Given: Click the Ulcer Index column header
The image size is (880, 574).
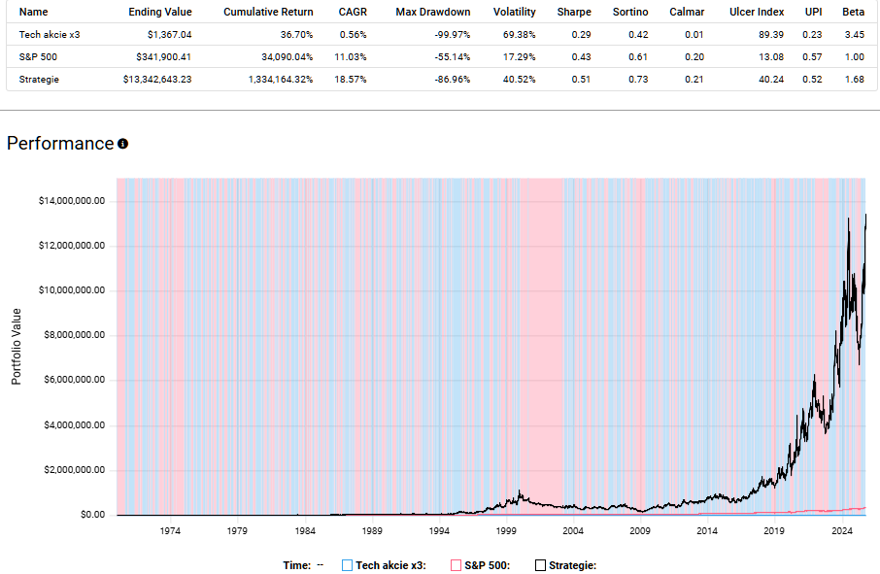Looking at the screenshot, I should click(x=757, y=12).
